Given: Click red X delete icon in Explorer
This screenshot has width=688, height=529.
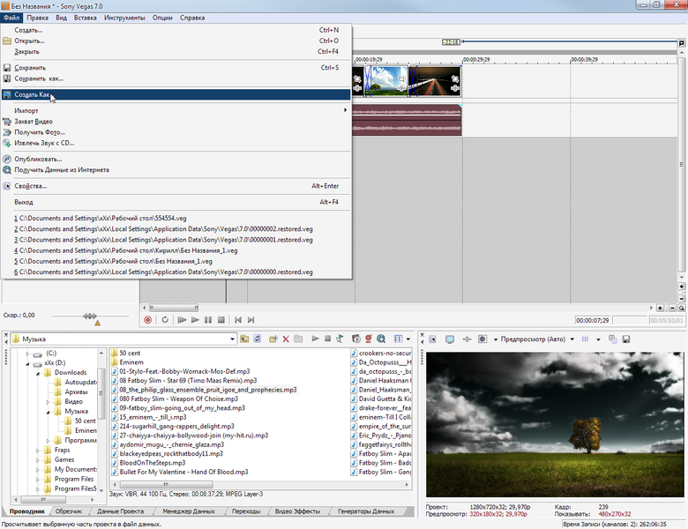Looking at the screenshot, I should click(286, 339).
